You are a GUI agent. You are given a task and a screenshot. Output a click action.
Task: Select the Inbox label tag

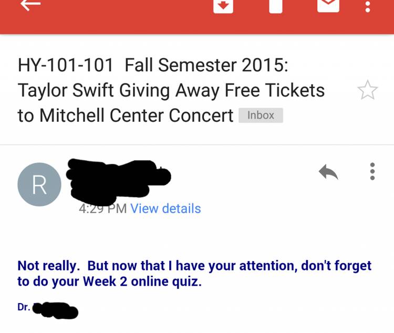point(261,116)
